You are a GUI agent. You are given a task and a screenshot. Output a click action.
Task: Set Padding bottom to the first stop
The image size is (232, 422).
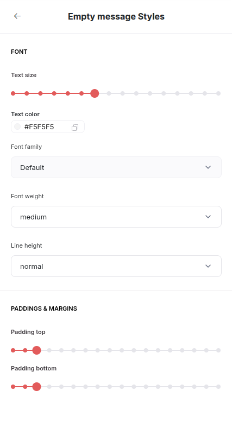pyautogui.click(x=13, y=387)
